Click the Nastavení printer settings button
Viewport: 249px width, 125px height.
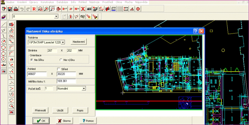pyautogui.click(x=79, y=42)
